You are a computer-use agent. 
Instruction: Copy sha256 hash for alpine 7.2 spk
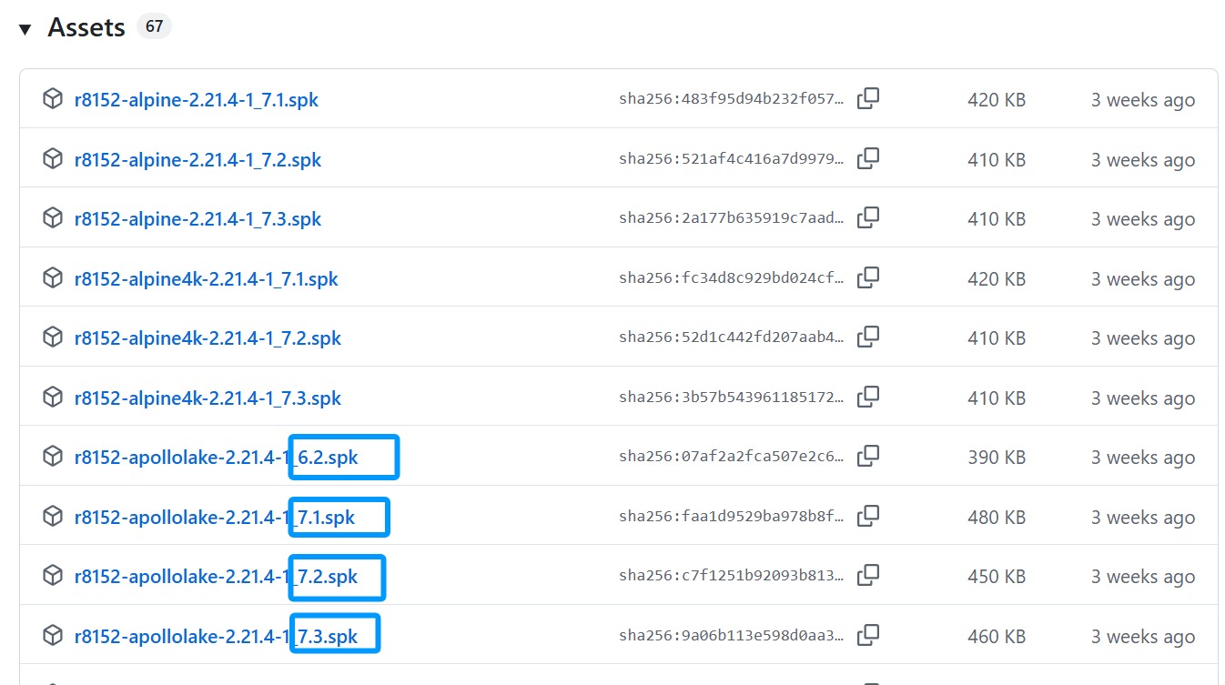(x=868, y=159)
